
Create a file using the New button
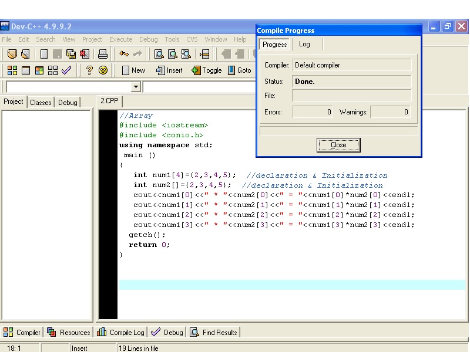[x=134, y=70]
